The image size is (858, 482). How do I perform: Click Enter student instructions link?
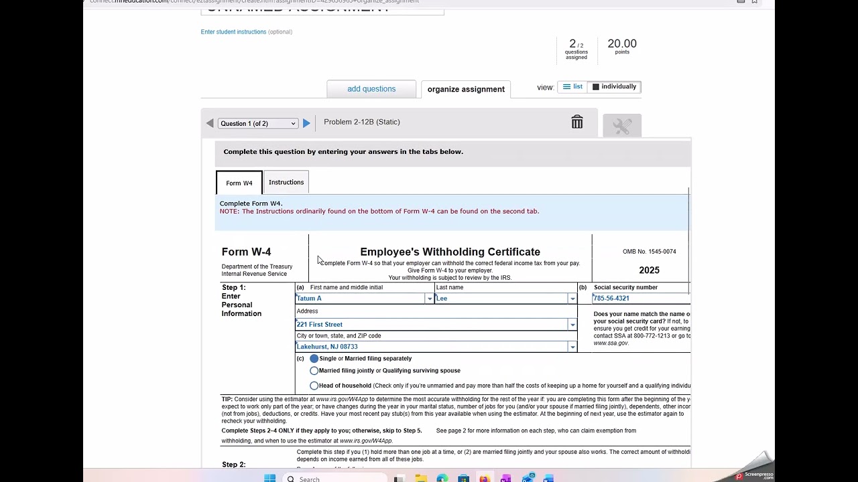pos(233,32)
